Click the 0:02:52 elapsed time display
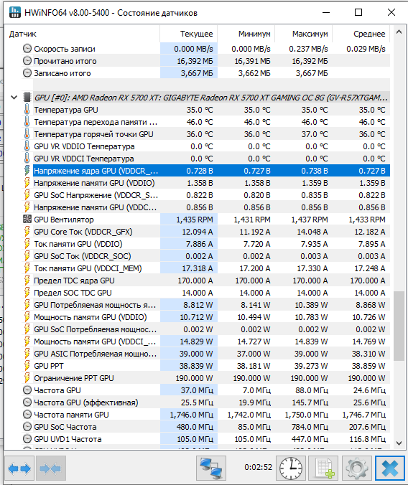 coord(258,467)
